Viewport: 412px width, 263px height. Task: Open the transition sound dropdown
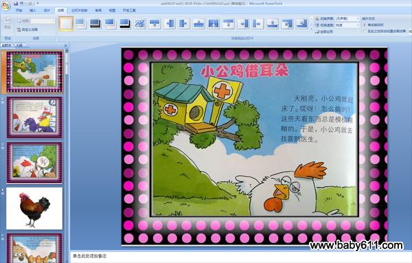[x=347, y=19]
